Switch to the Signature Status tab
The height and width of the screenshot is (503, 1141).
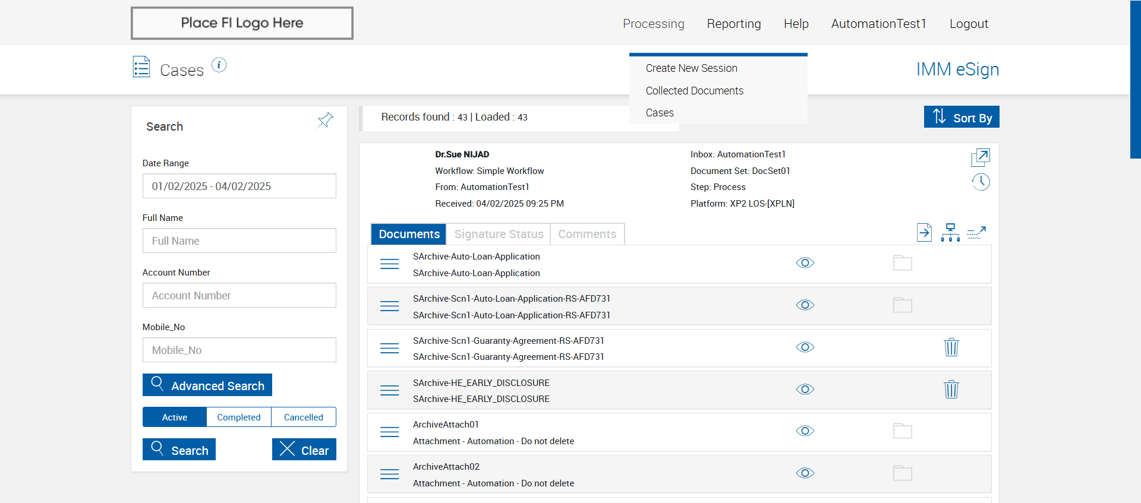[x=499, y=234]
